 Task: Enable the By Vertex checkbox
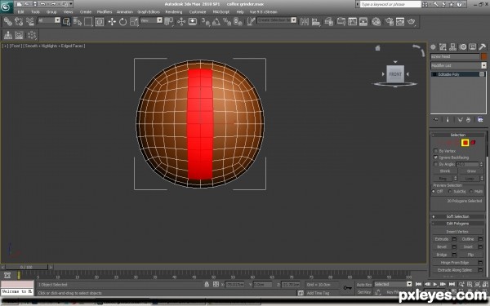coord(435,151)
